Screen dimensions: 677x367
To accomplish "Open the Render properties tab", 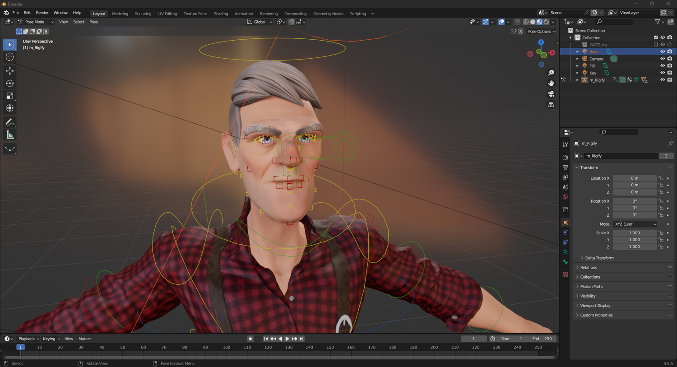I will [x=565, y=157].
